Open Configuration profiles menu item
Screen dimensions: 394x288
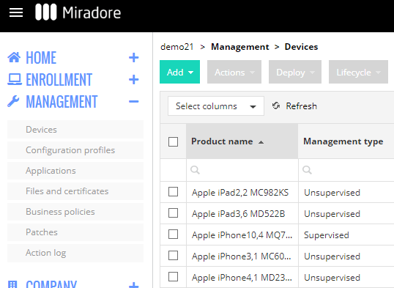point(75,150)
